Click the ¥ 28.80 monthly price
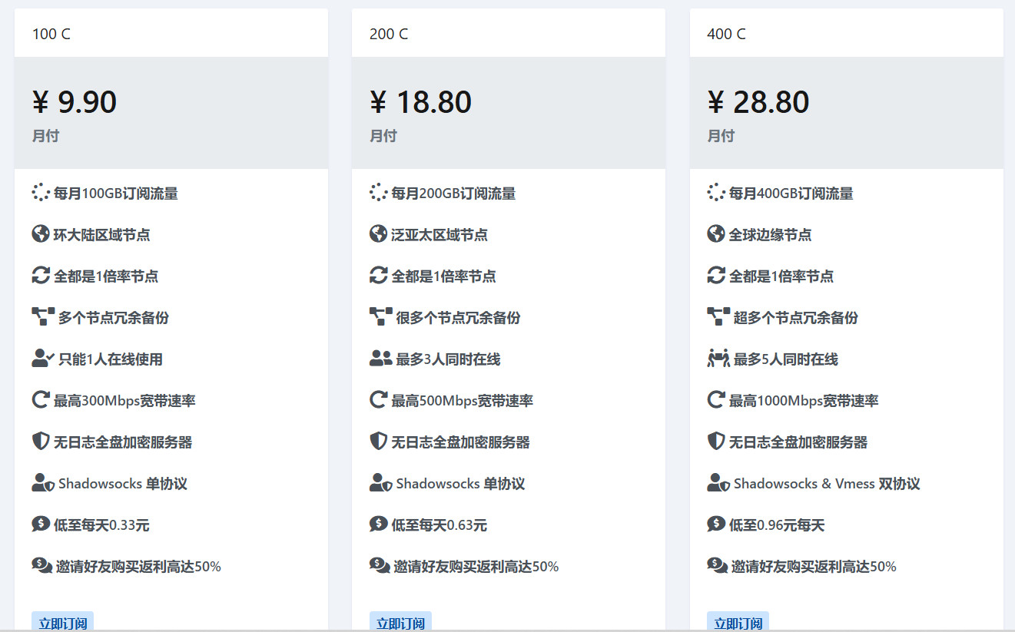Image resolution: width=1015 pixels, height=632 pixels. coord(758,102)
